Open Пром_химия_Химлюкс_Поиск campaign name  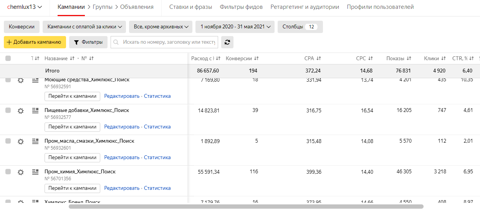(x=80, y=171)
